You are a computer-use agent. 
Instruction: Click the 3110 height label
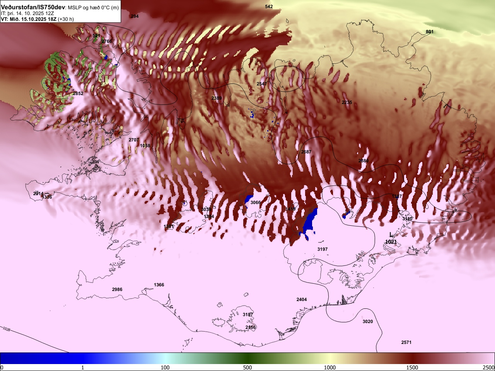(407, 219)
